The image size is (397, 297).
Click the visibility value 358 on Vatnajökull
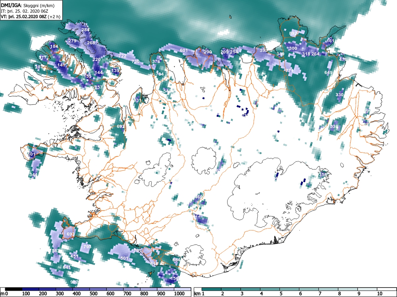coord(323,175)
